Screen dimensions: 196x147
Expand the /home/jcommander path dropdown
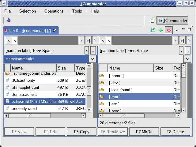(x=92, y=59)
